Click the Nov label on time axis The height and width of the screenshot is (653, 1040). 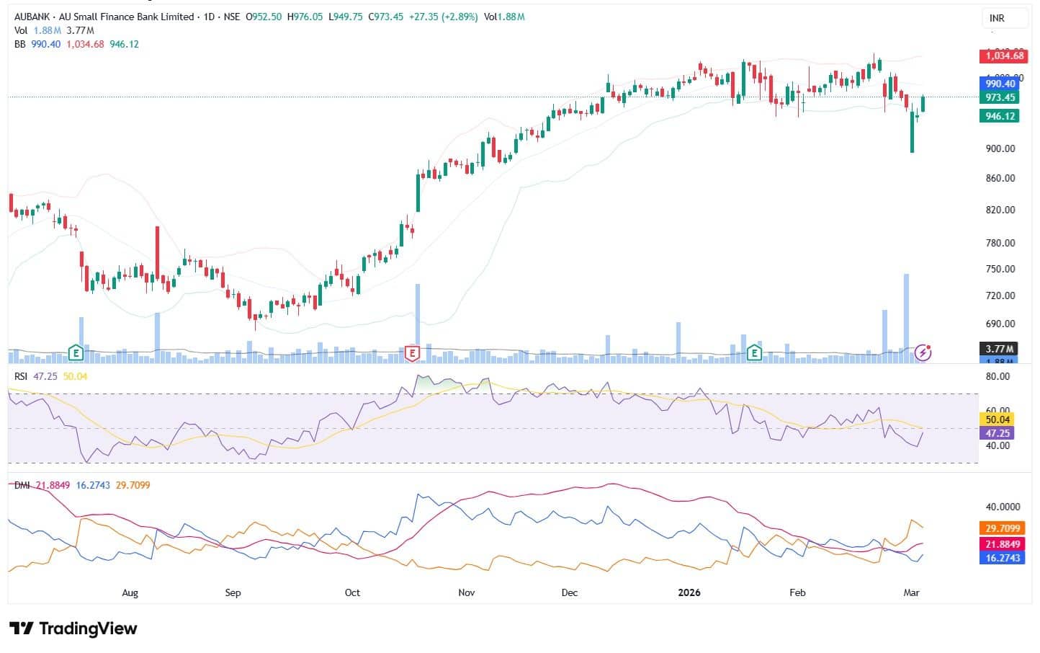[467, 593]
